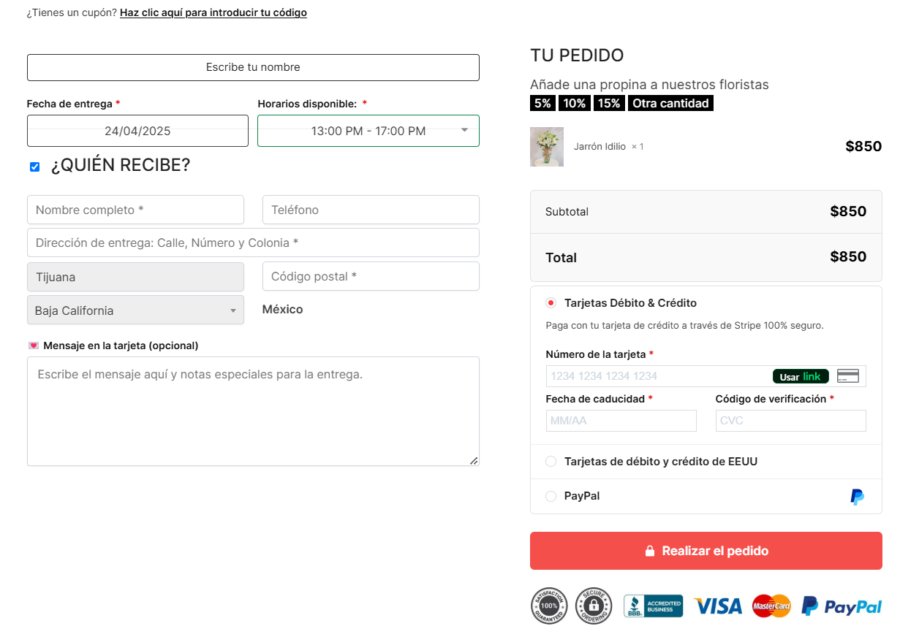919x626 pixels.
Task: Click the MasterCard logo
Action: tap(771, 606)
